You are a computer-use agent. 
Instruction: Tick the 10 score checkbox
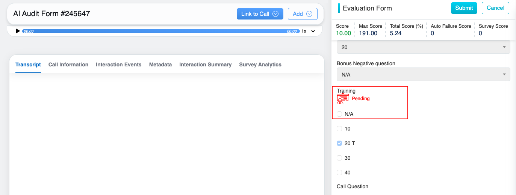(x=339, y=129)
